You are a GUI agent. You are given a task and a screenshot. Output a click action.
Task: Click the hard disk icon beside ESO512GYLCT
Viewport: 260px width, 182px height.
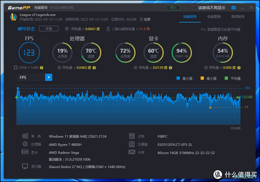point(132,144)
